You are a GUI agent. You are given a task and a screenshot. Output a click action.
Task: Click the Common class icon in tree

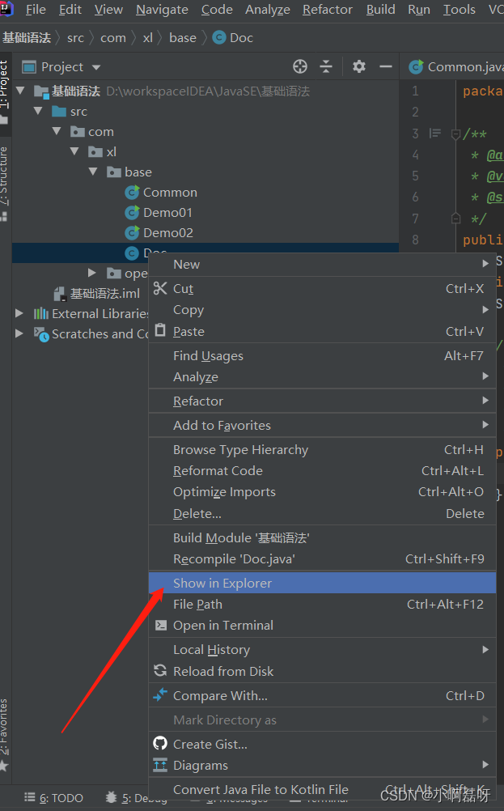pos(133,193)
